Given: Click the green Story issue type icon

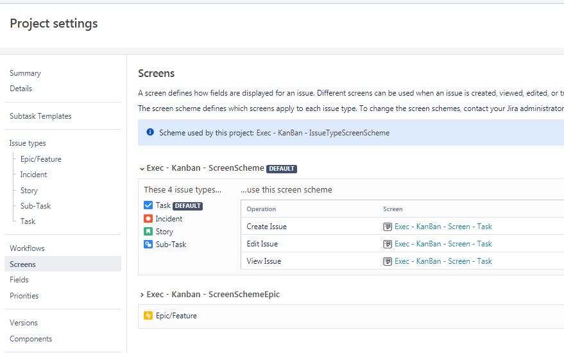Looking at the screenshot, I should pos(148,231).
